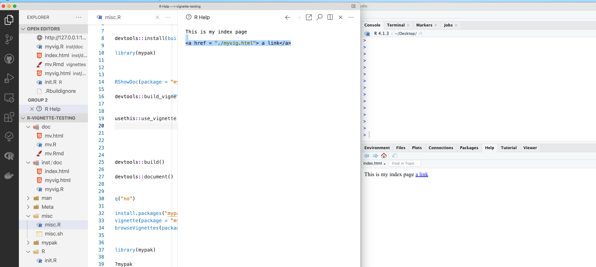
Task: Open Explorer more actions ellipsis
Action: tap(79, 17)
